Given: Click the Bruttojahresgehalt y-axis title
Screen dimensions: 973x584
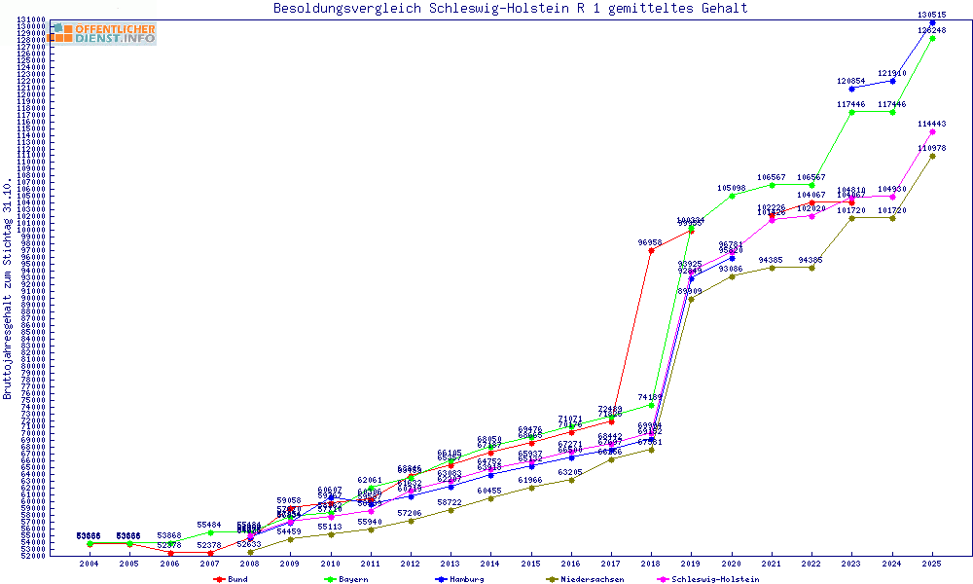Looking at the screenshot, I should click(x=8, y=289).
